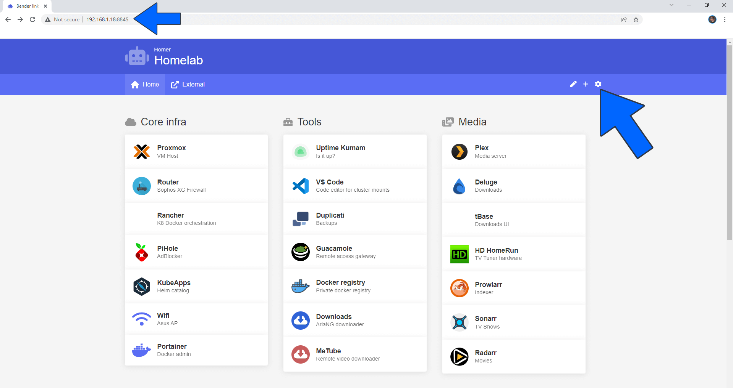Click the 'AdBlocker' subtitle text

tap(170, 257)
